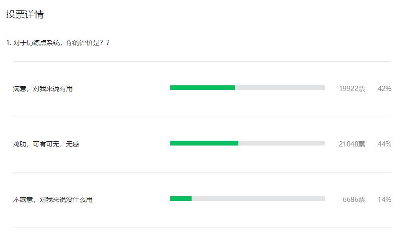Image resolution: width=403 pixels, height=237 pixels.
Task: Click the 19922票 vote count
Action: 351,89
